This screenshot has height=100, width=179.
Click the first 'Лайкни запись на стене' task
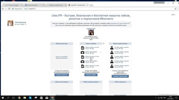(92, 47)
